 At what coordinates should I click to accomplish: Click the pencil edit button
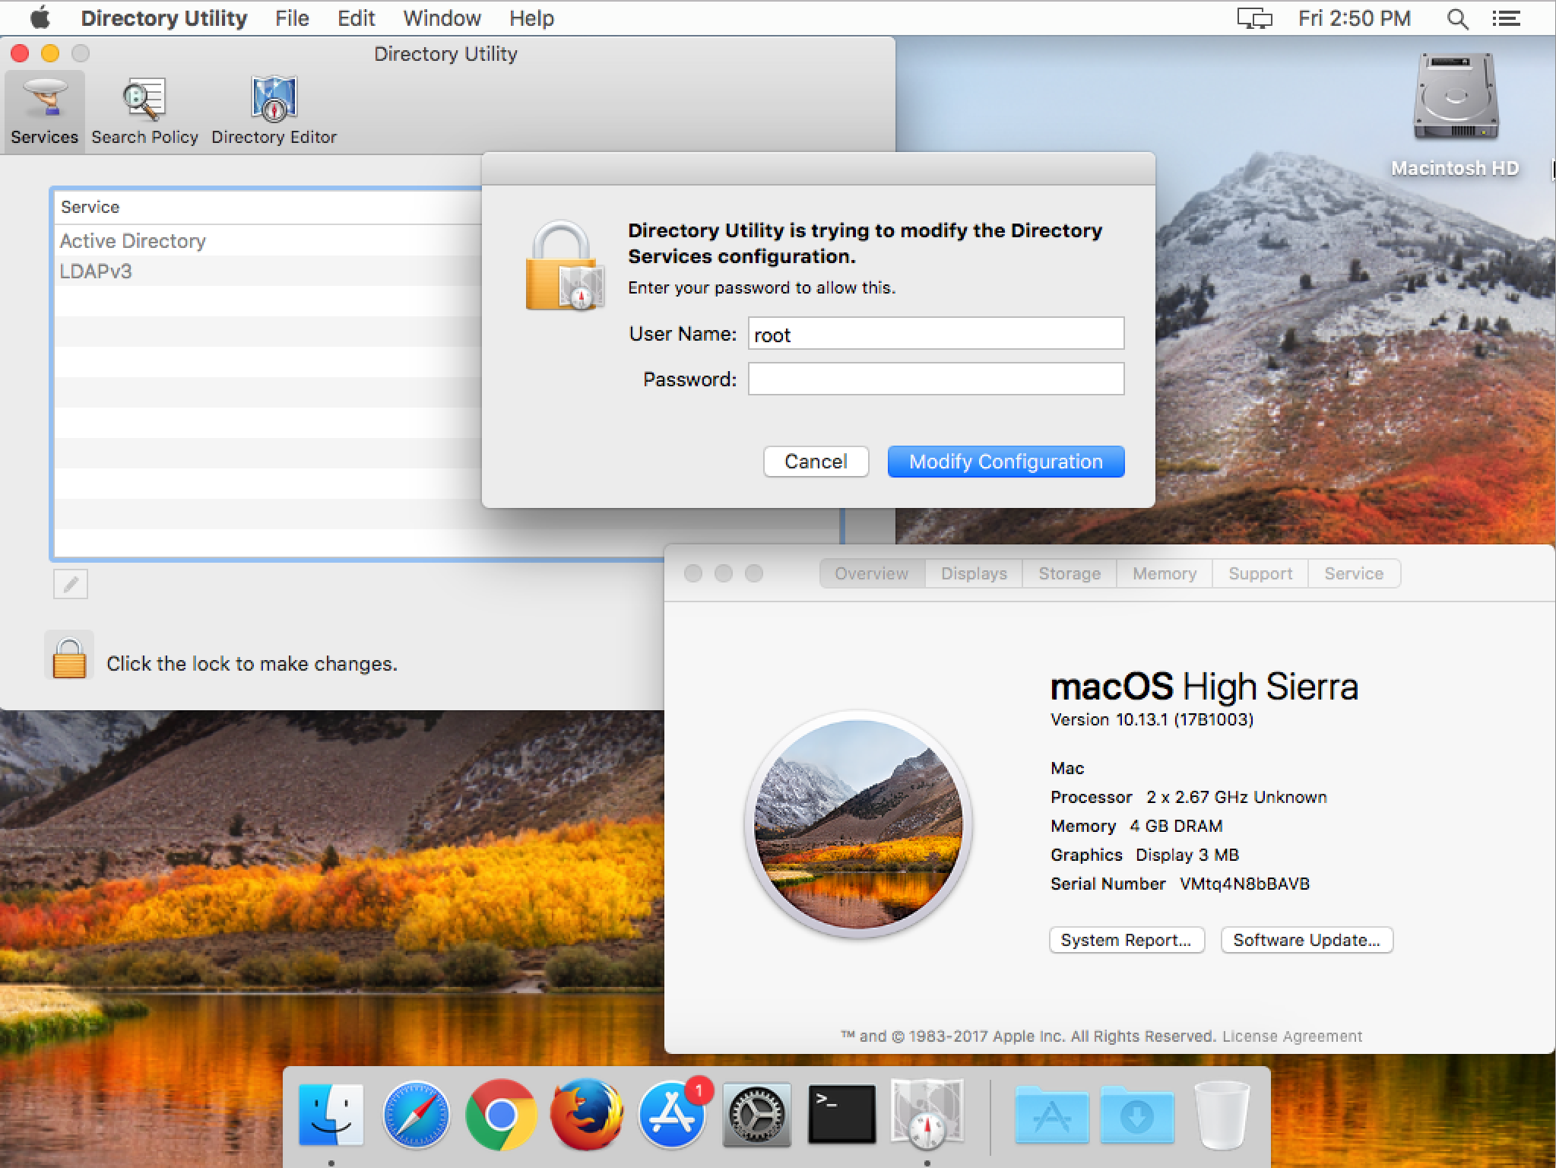(71, 584)
